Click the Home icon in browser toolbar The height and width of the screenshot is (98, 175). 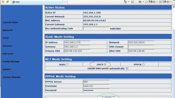tap(125, 2)
